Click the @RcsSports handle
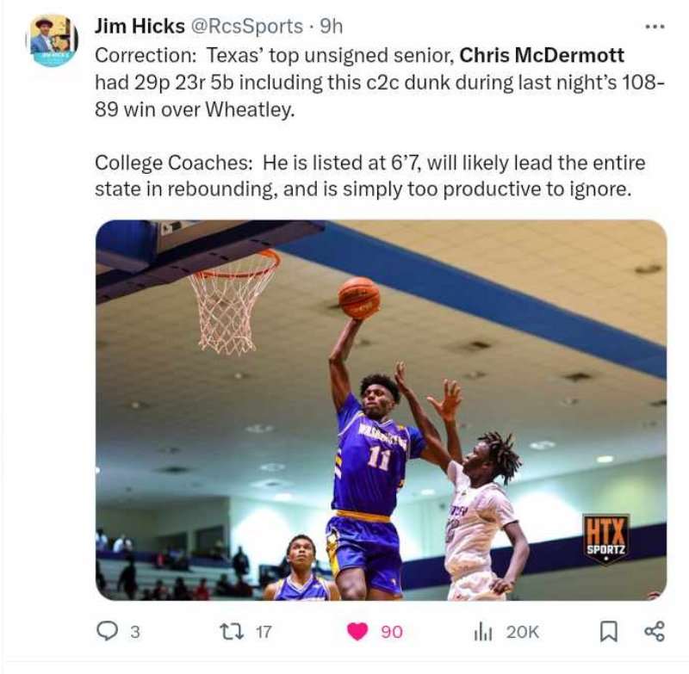Image resolution: width=689 pixels, height=674 pixels. (x=246, y=27)
